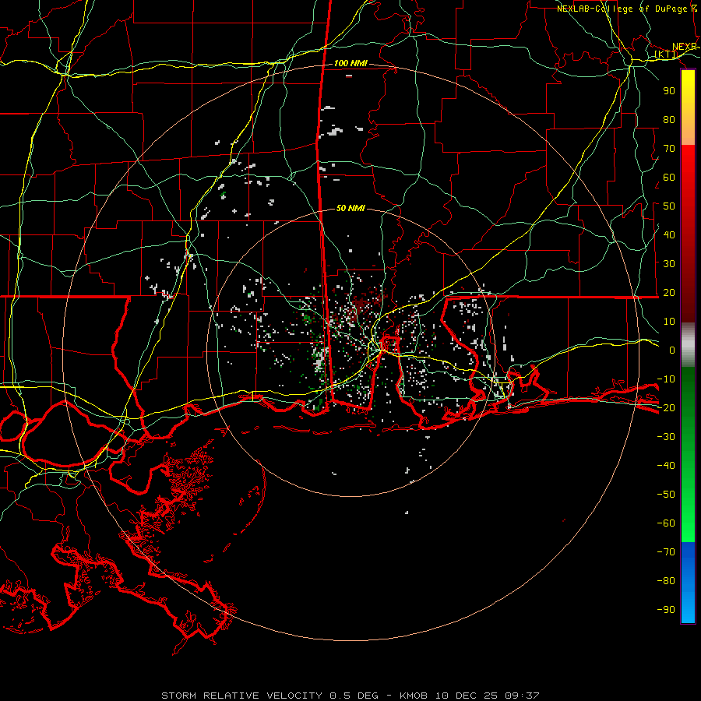Click the gray zero-velocity segment of the color bar
701x701 pixels.
[x=688, y=345]
